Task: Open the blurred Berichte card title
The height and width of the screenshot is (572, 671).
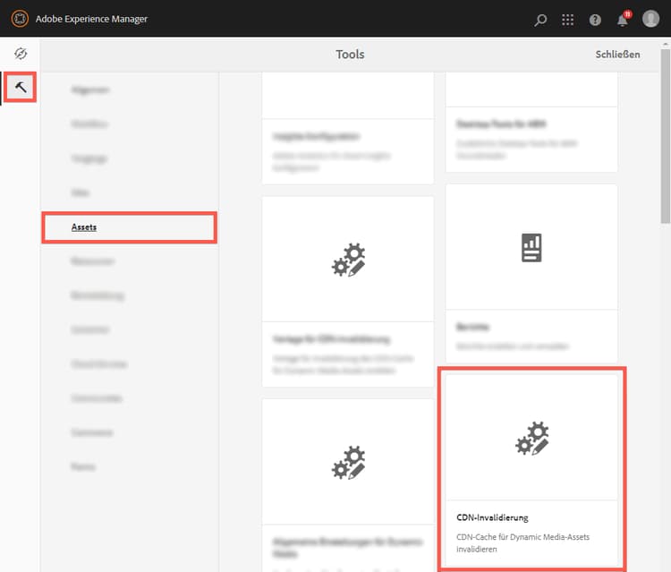Action: (x=473, y=327)
